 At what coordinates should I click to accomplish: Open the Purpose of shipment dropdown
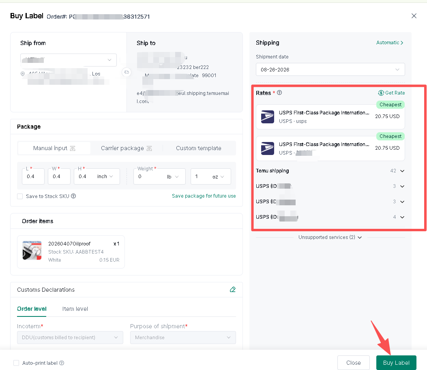tap(183, 337)
